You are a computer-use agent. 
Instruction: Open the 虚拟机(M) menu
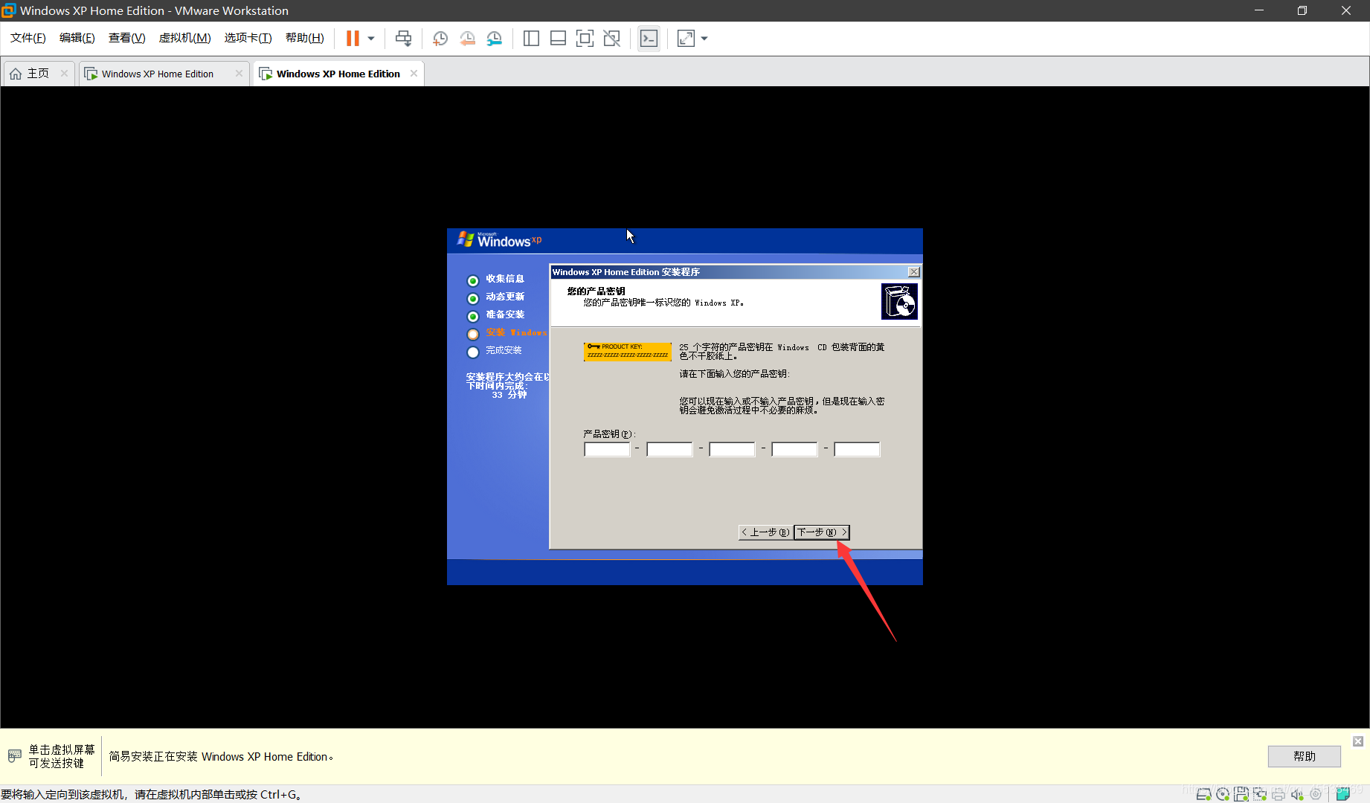pos(185,38)
